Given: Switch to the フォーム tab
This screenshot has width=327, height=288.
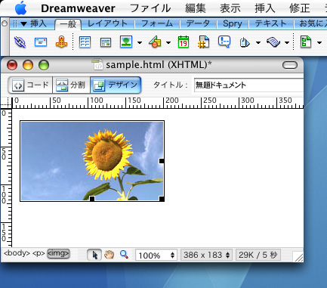Looking at the screenshot, I should click(x=157, y=24).
